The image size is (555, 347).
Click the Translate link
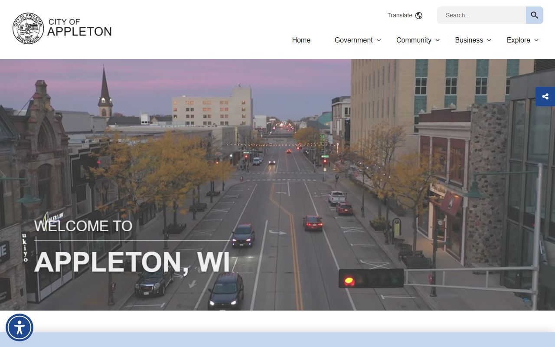400,15
